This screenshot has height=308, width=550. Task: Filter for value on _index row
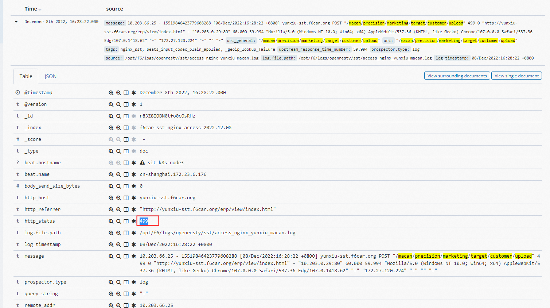click(111, 128)
